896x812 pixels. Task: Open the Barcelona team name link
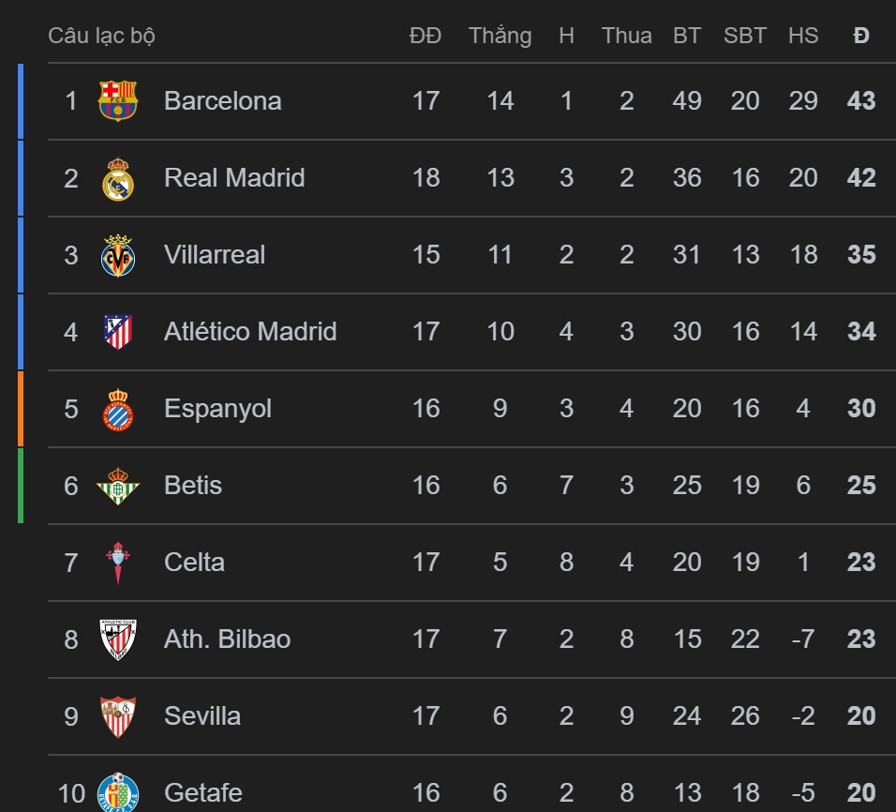[222, 101]
